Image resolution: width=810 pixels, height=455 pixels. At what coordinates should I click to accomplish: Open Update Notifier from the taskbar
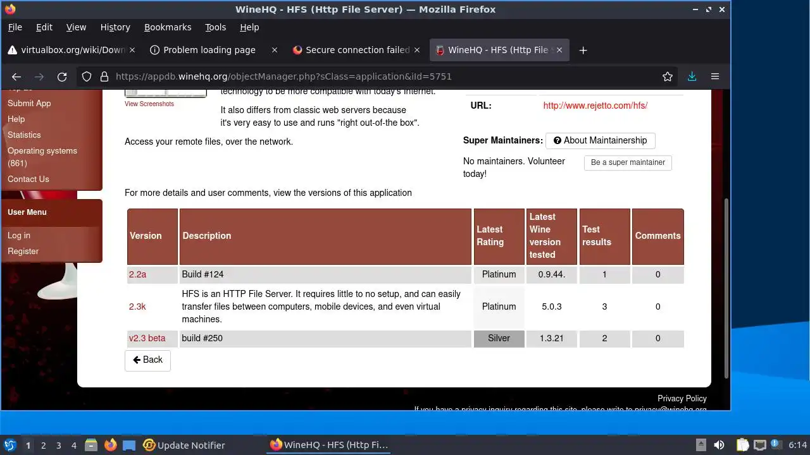[184, 445]
